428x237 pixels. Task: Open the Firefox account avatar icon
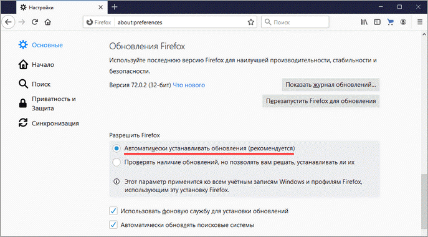click(x=403, y=22)
